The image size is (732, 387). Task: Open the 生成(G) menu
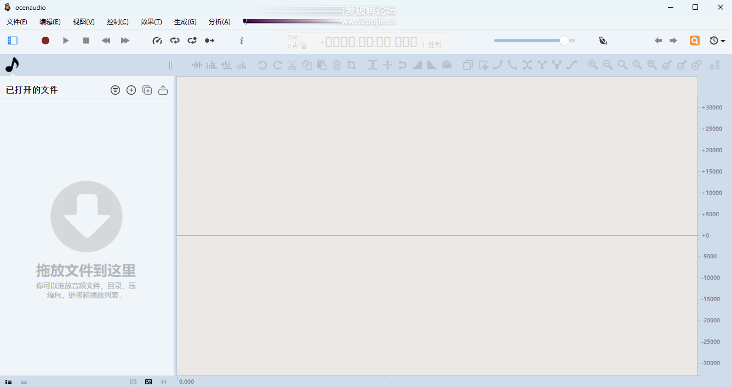pos(185,22)
